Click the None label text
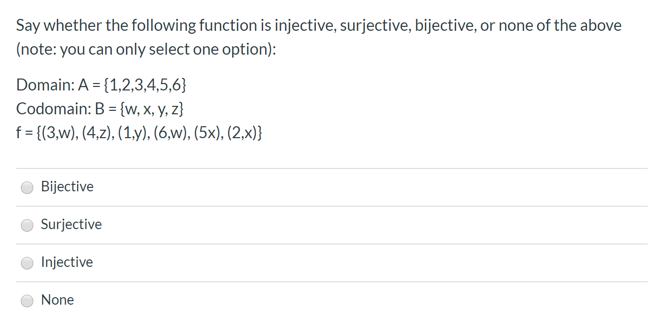This screenshot has width=663, height=327. 58,300
